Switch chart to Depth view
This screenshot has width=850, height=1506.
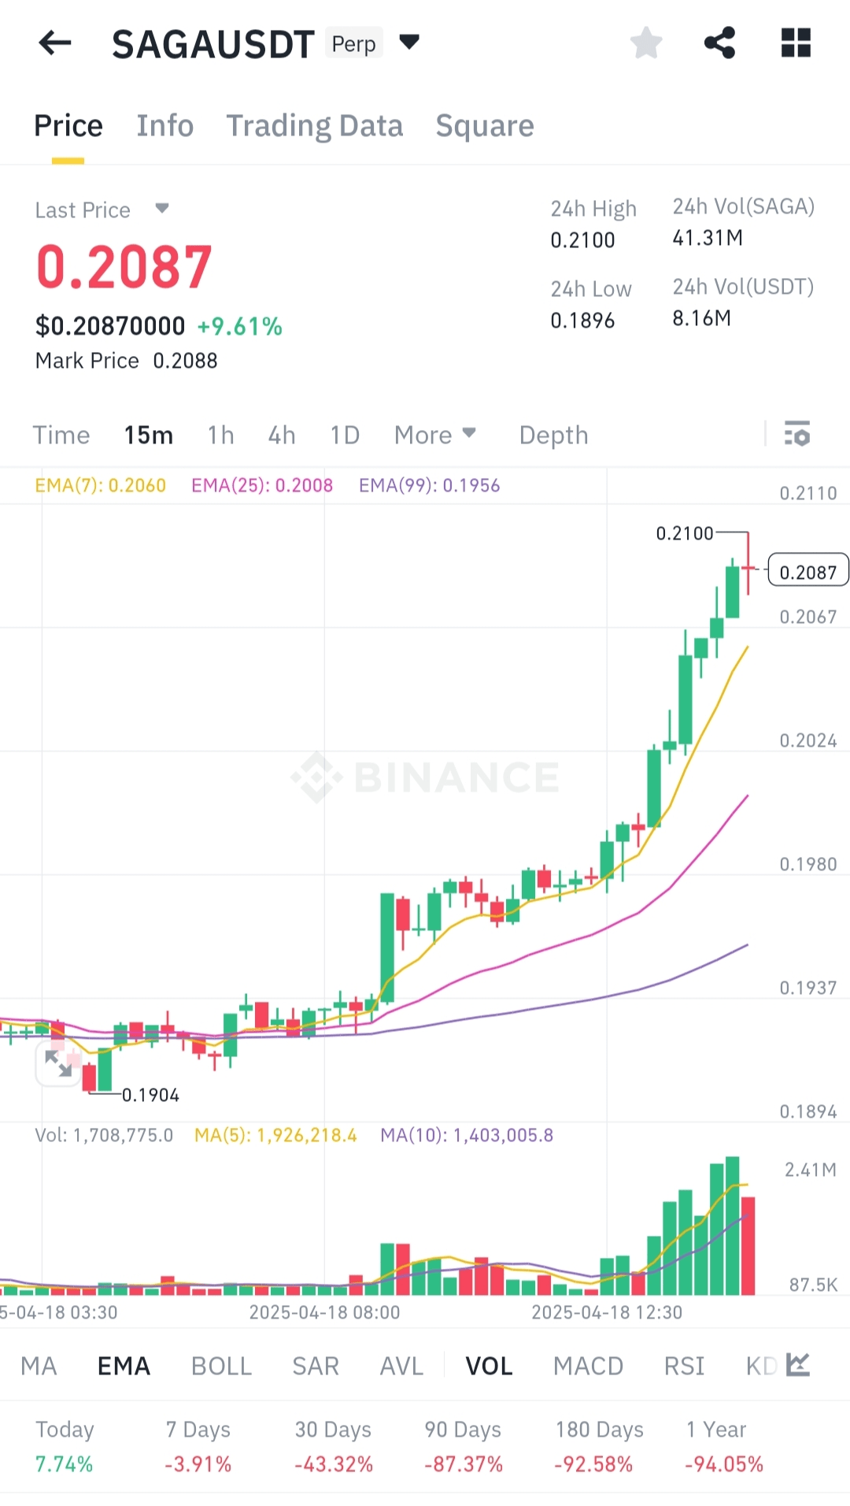point(553,435)
